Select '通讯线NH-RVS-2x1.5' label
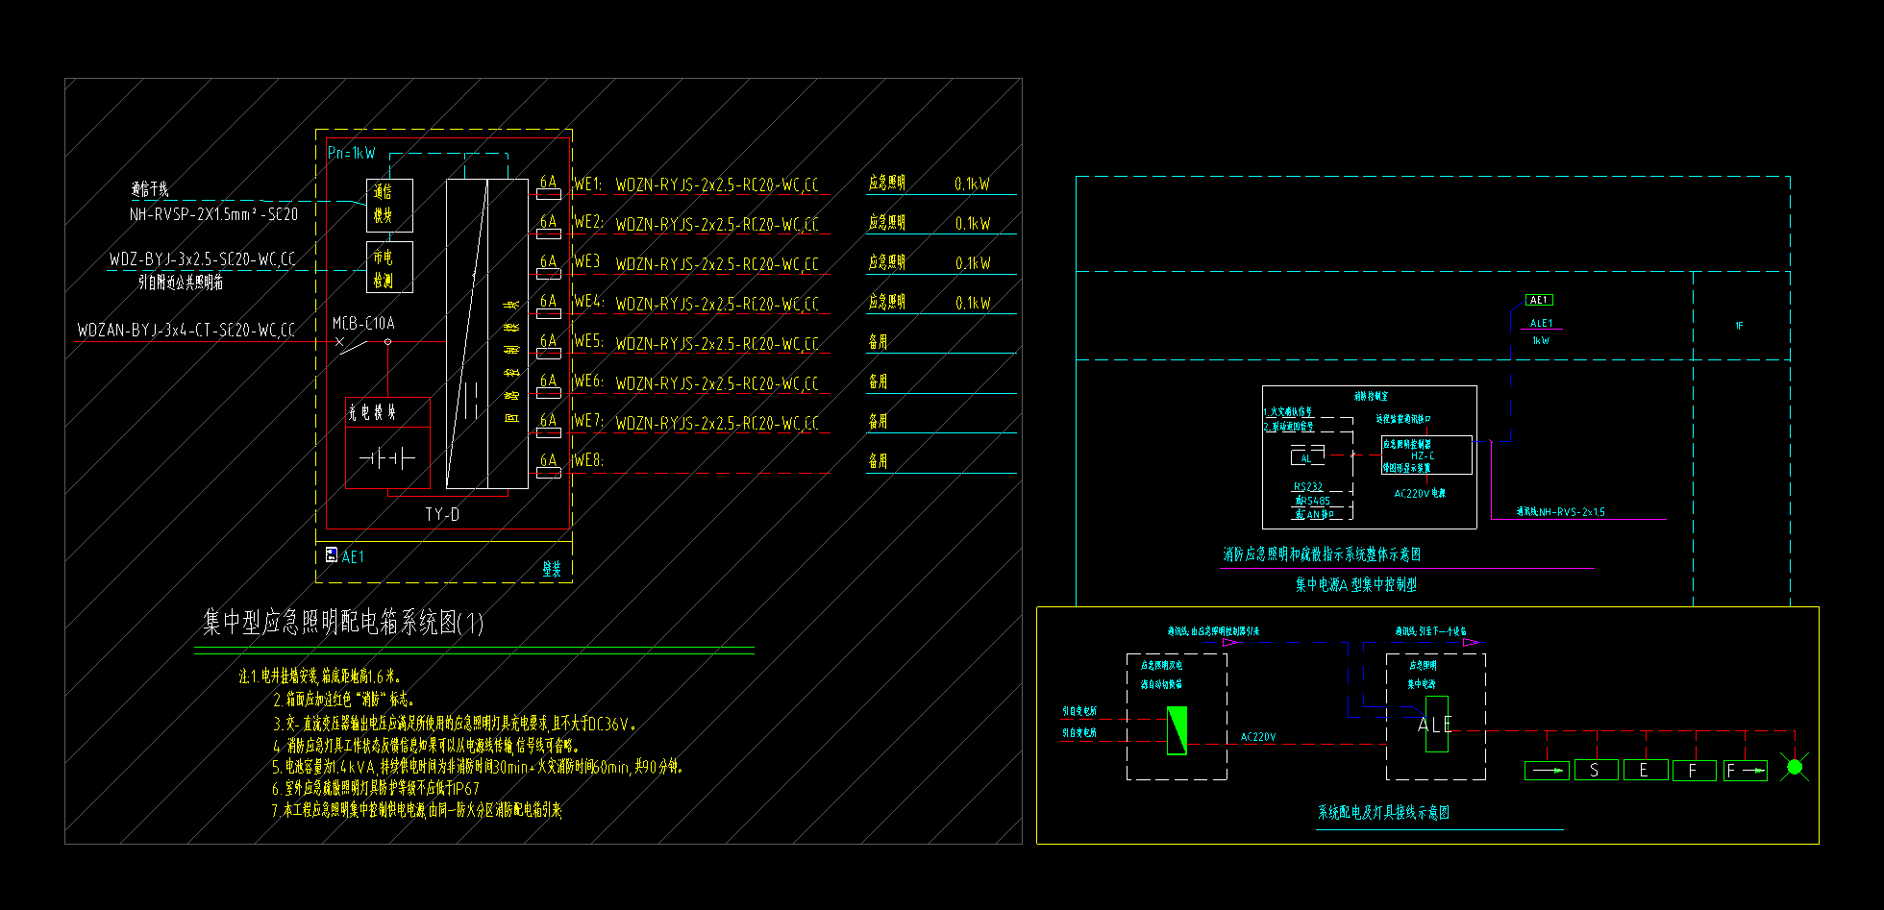This screenshot has height=910, width=1884. point(1561,512)
